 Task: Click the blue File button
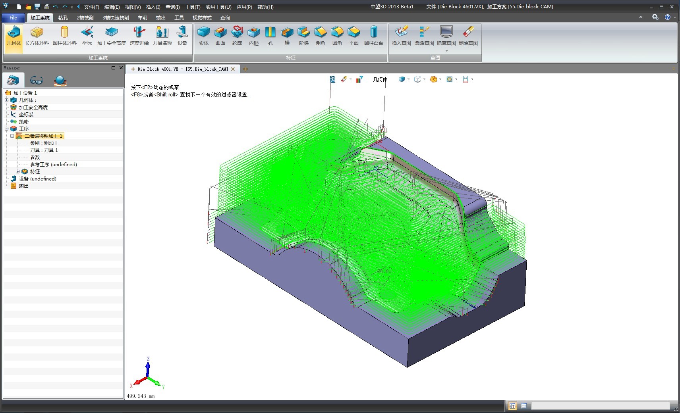coord(13,18)
